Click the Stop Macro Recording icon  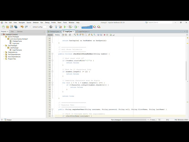(x=107, y=35)
